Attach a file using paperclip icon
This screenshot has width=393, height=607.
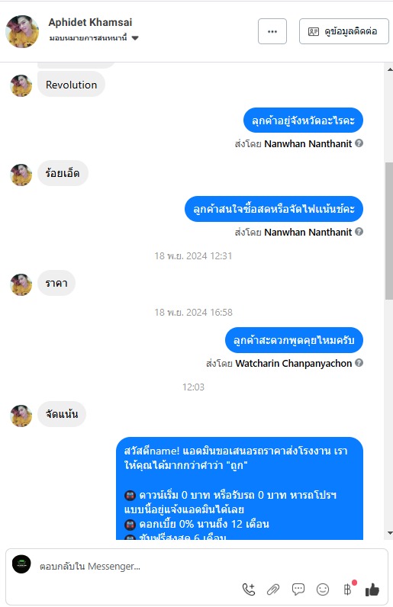pos(273,589)
